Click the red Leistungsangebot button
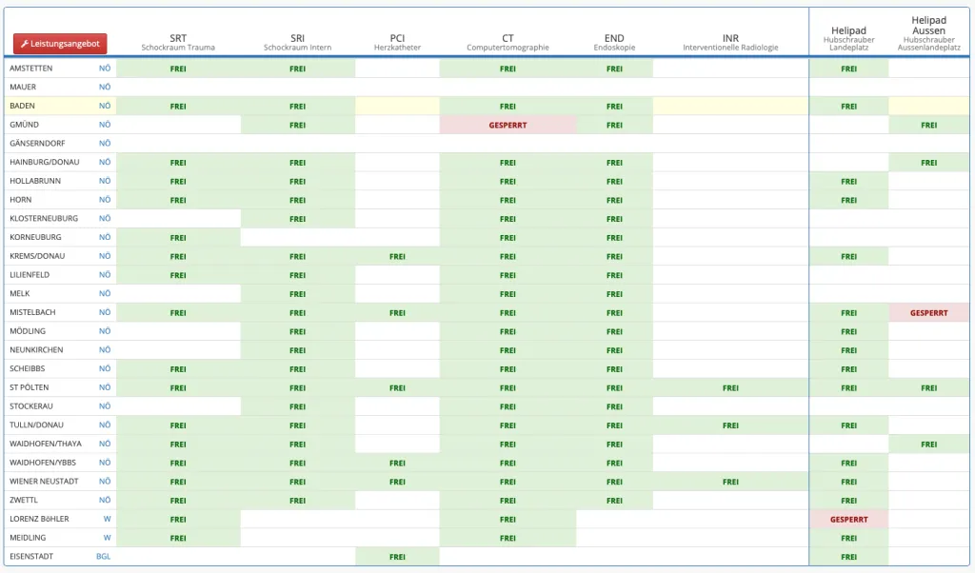975x573 pixels. (60, 44)
